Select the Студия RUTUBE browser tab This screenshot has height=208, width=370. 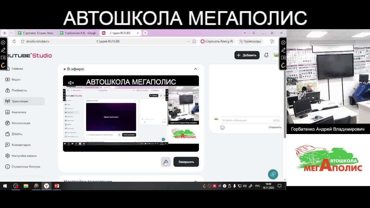pos(120,33)
